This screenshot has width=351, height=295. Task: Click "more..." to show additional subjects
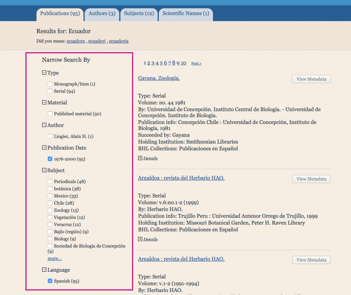coord(54,258)
